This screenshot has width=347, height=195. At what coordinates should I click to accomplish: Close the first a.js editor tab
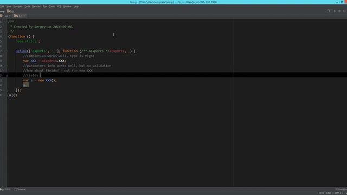10,16
